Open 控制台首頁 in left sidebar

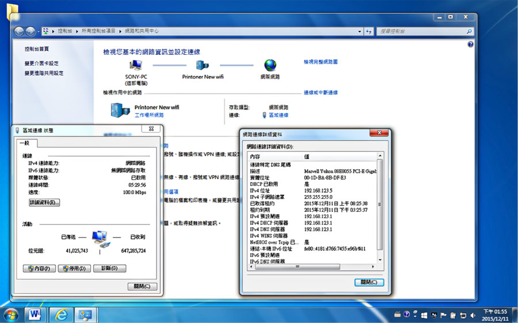(37, 49)
